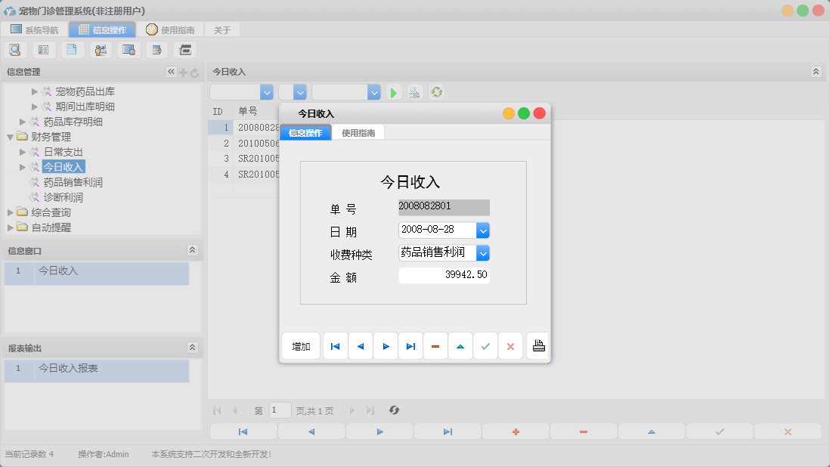Click the export/print preview icon next to the play button
Screen dimensions: 830x467
coord(414,91)
